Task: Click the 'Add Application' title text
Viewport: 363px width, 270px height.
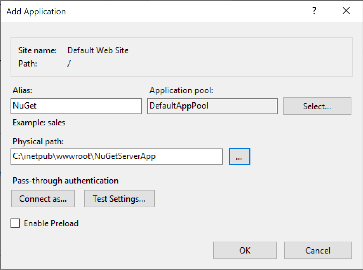Action: coord(36,11)
